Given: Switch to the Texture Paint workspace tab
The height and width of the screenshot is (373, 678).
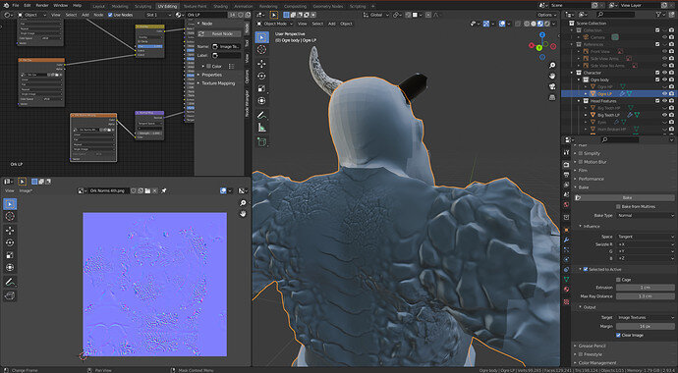Looking at the screenshot, I should pos(195,7).
